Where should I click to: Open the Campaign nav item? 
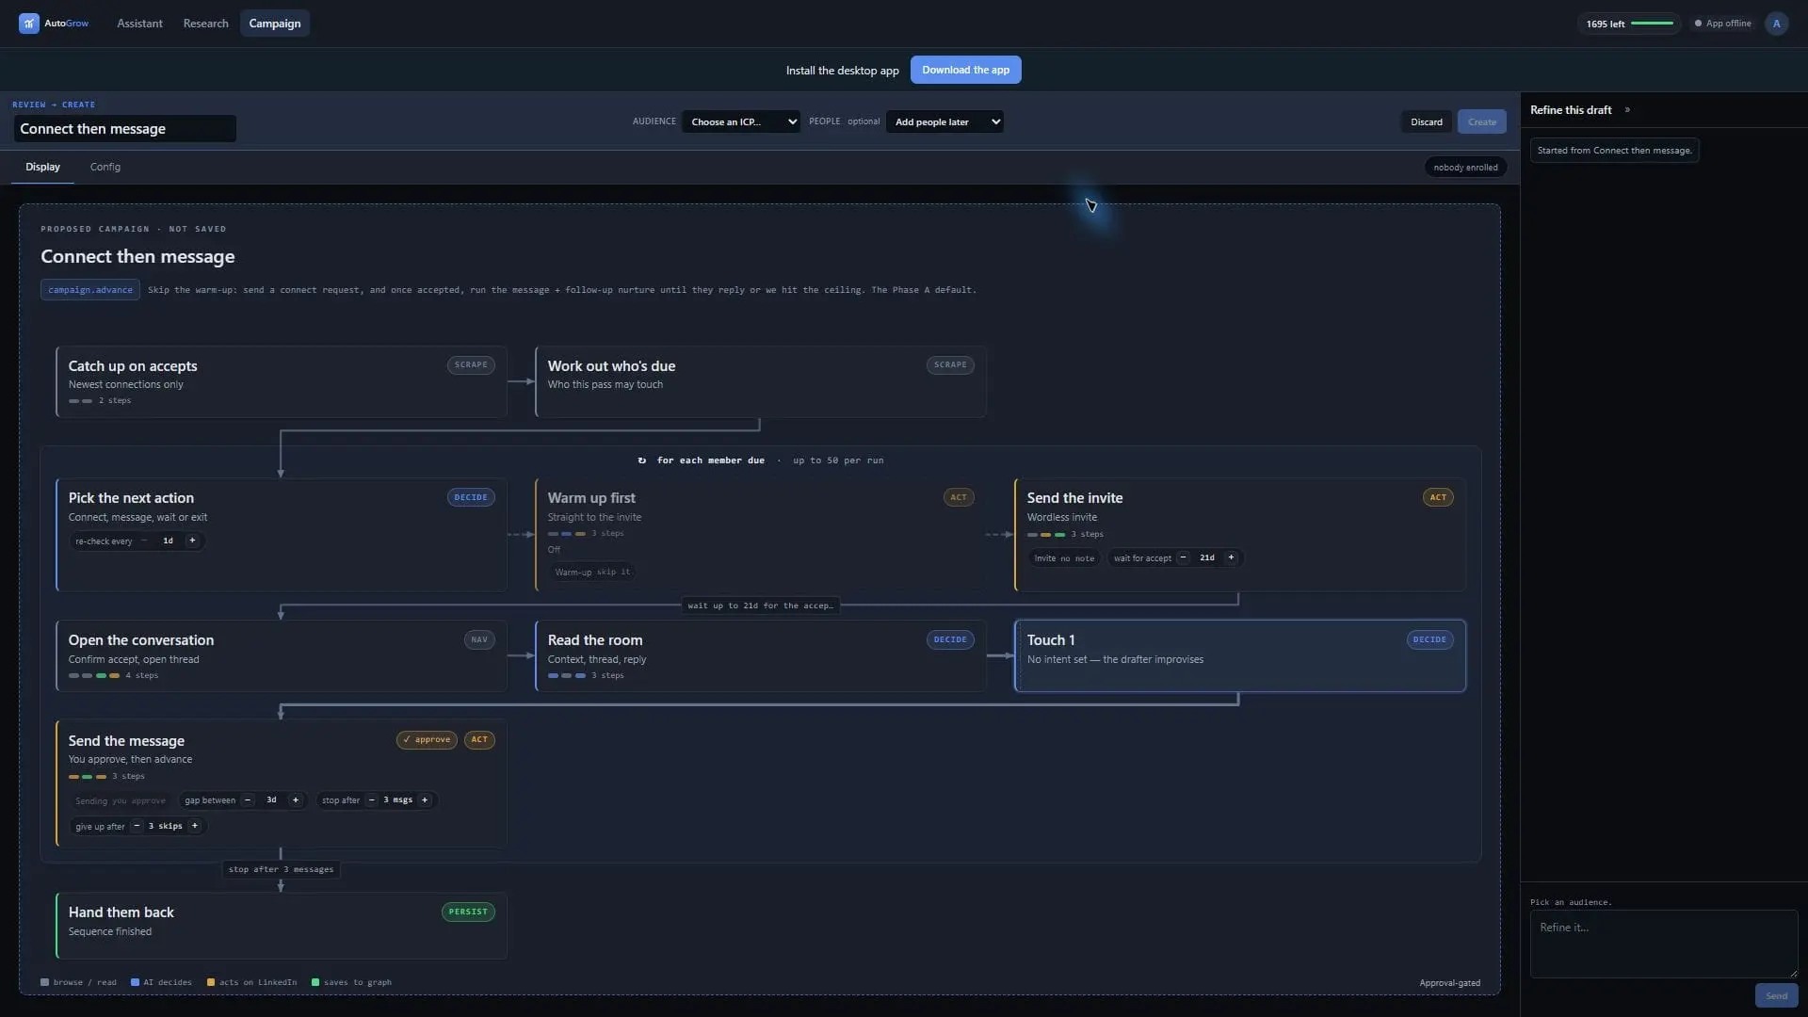(x=275, y=24)
